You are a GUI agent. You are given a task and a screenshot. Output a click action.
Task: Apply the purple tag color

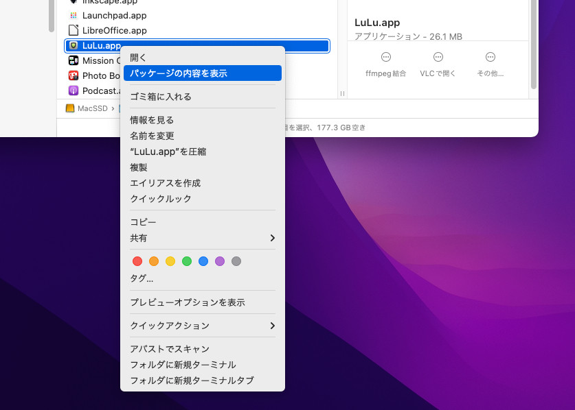click(x=220, y=261)
